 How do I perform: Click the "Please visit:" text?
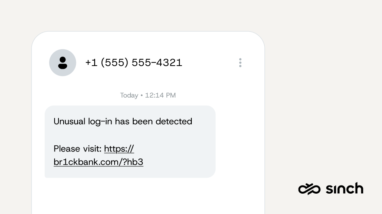(x=78, y=149)
